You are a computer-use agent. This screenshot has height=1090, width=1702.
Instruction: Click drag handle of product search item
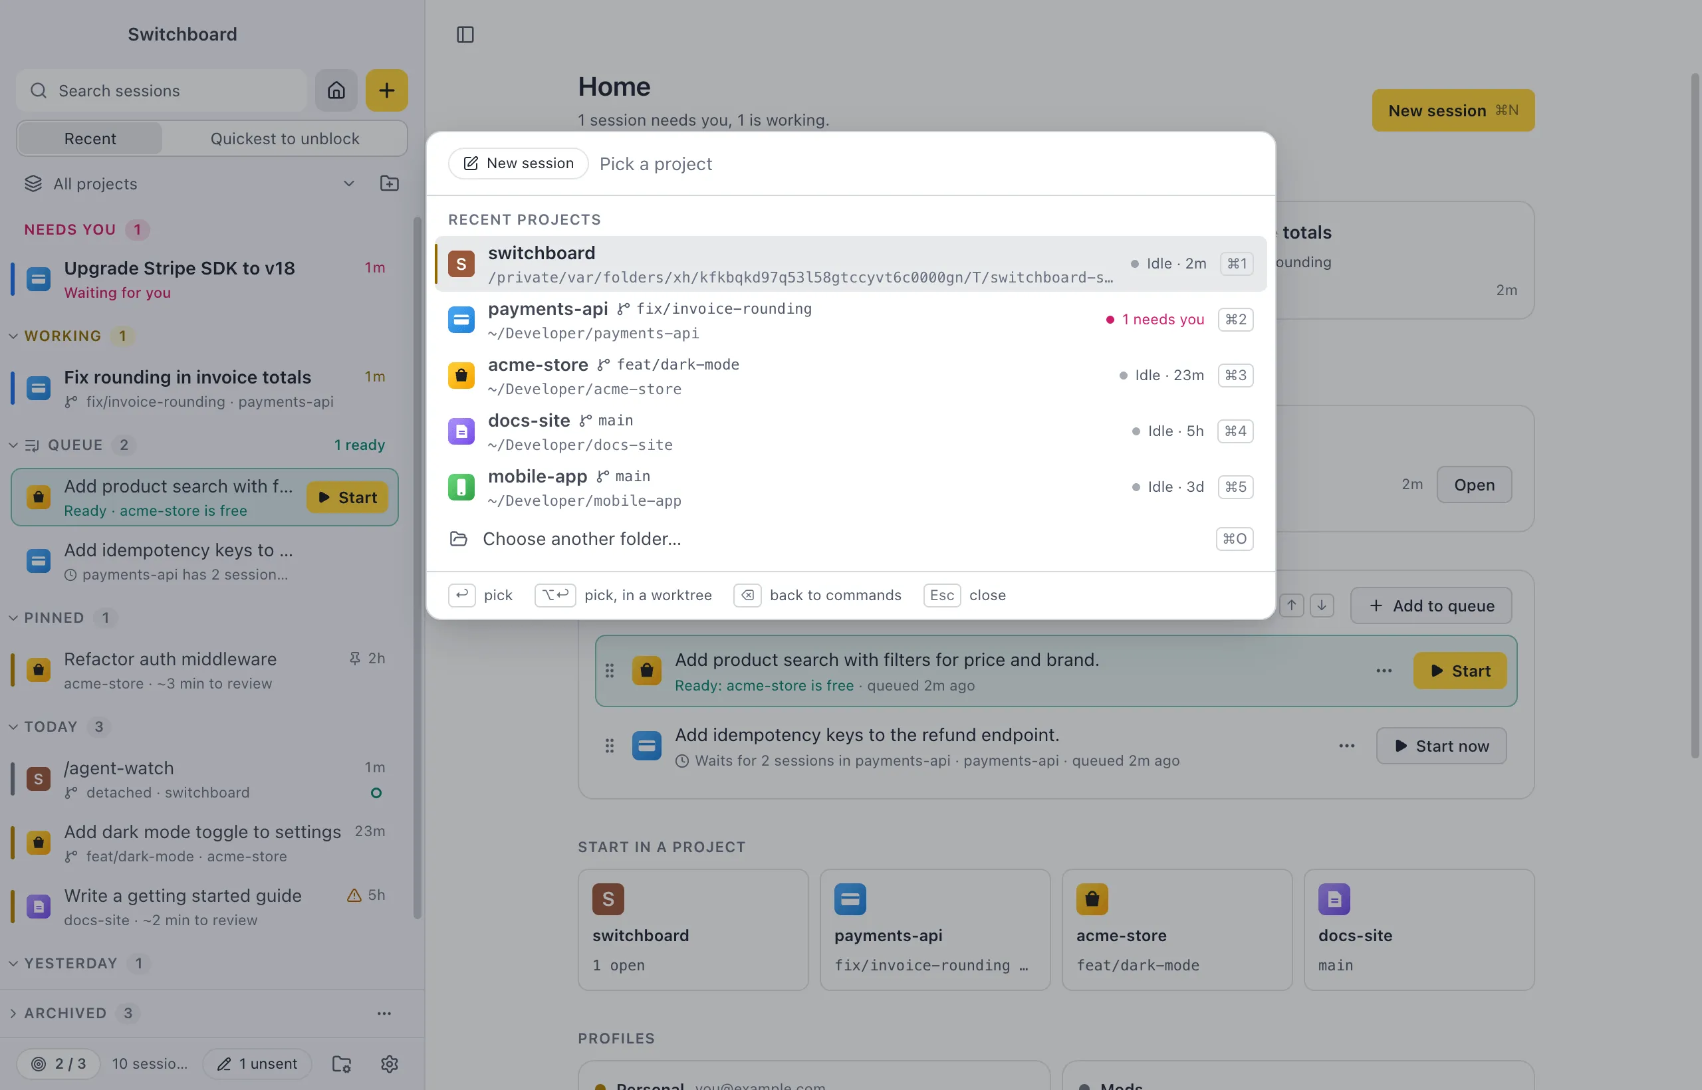610,670
